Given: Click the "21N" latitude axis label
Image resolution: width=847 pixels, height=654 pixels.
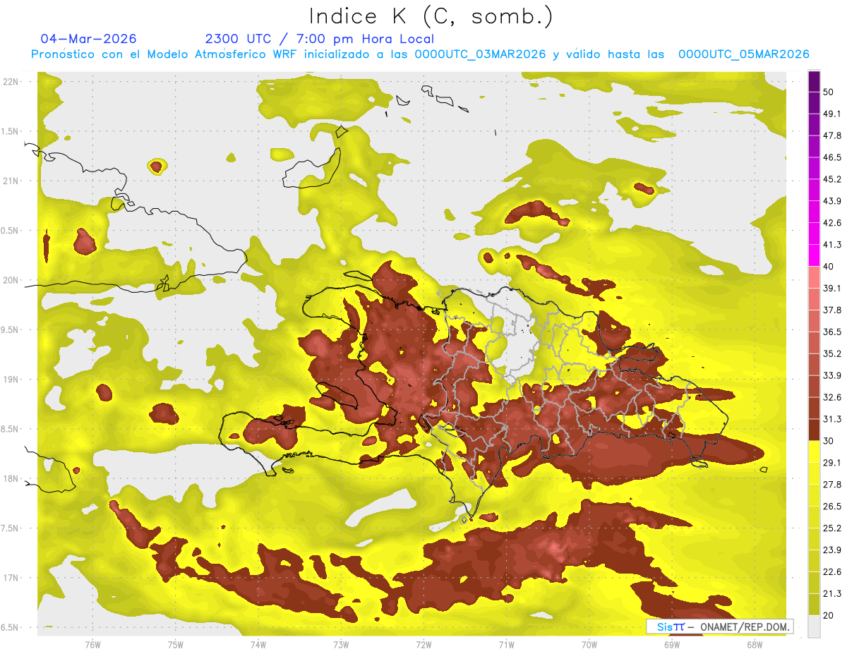Looking at the screenshot, I should tap(12, 181).
